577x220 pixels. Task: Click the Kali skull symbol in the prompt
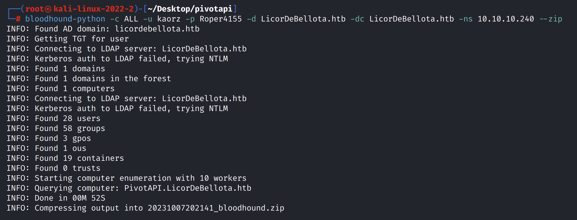48,9
